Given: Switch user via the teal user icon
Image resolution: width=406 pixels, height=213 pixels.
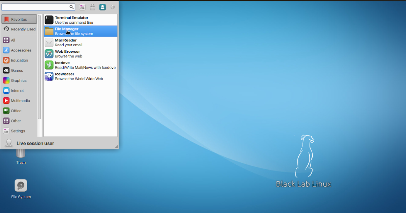Looking at the screenshot, I should tap(102, 7).
